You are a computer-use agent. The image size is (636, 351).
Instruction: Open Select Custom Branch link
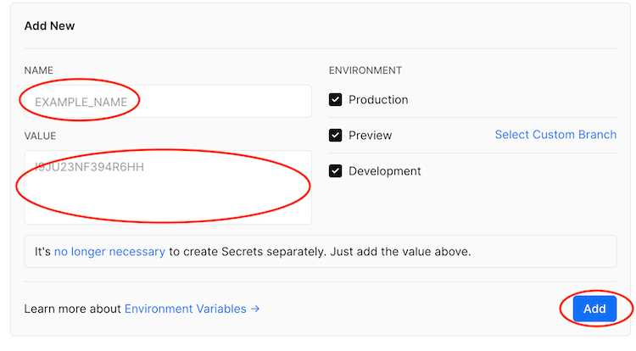point(555,135)
